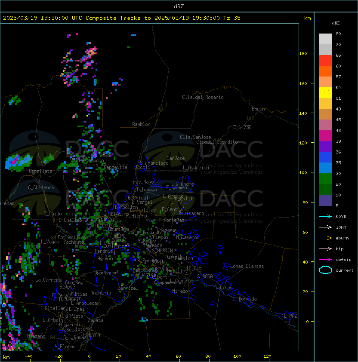Click the Tres_Mayo place label
Image resolution: width=358 pixels, height=362 pixels.
(142, 182)
